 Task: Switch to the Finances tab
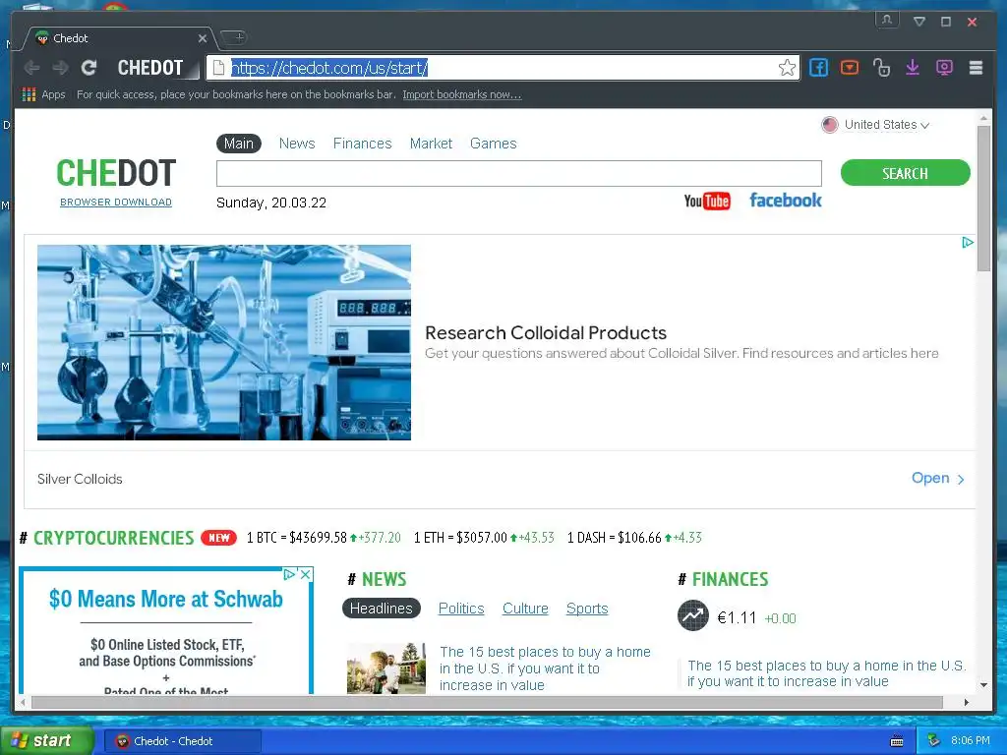[x=362, y=144]
